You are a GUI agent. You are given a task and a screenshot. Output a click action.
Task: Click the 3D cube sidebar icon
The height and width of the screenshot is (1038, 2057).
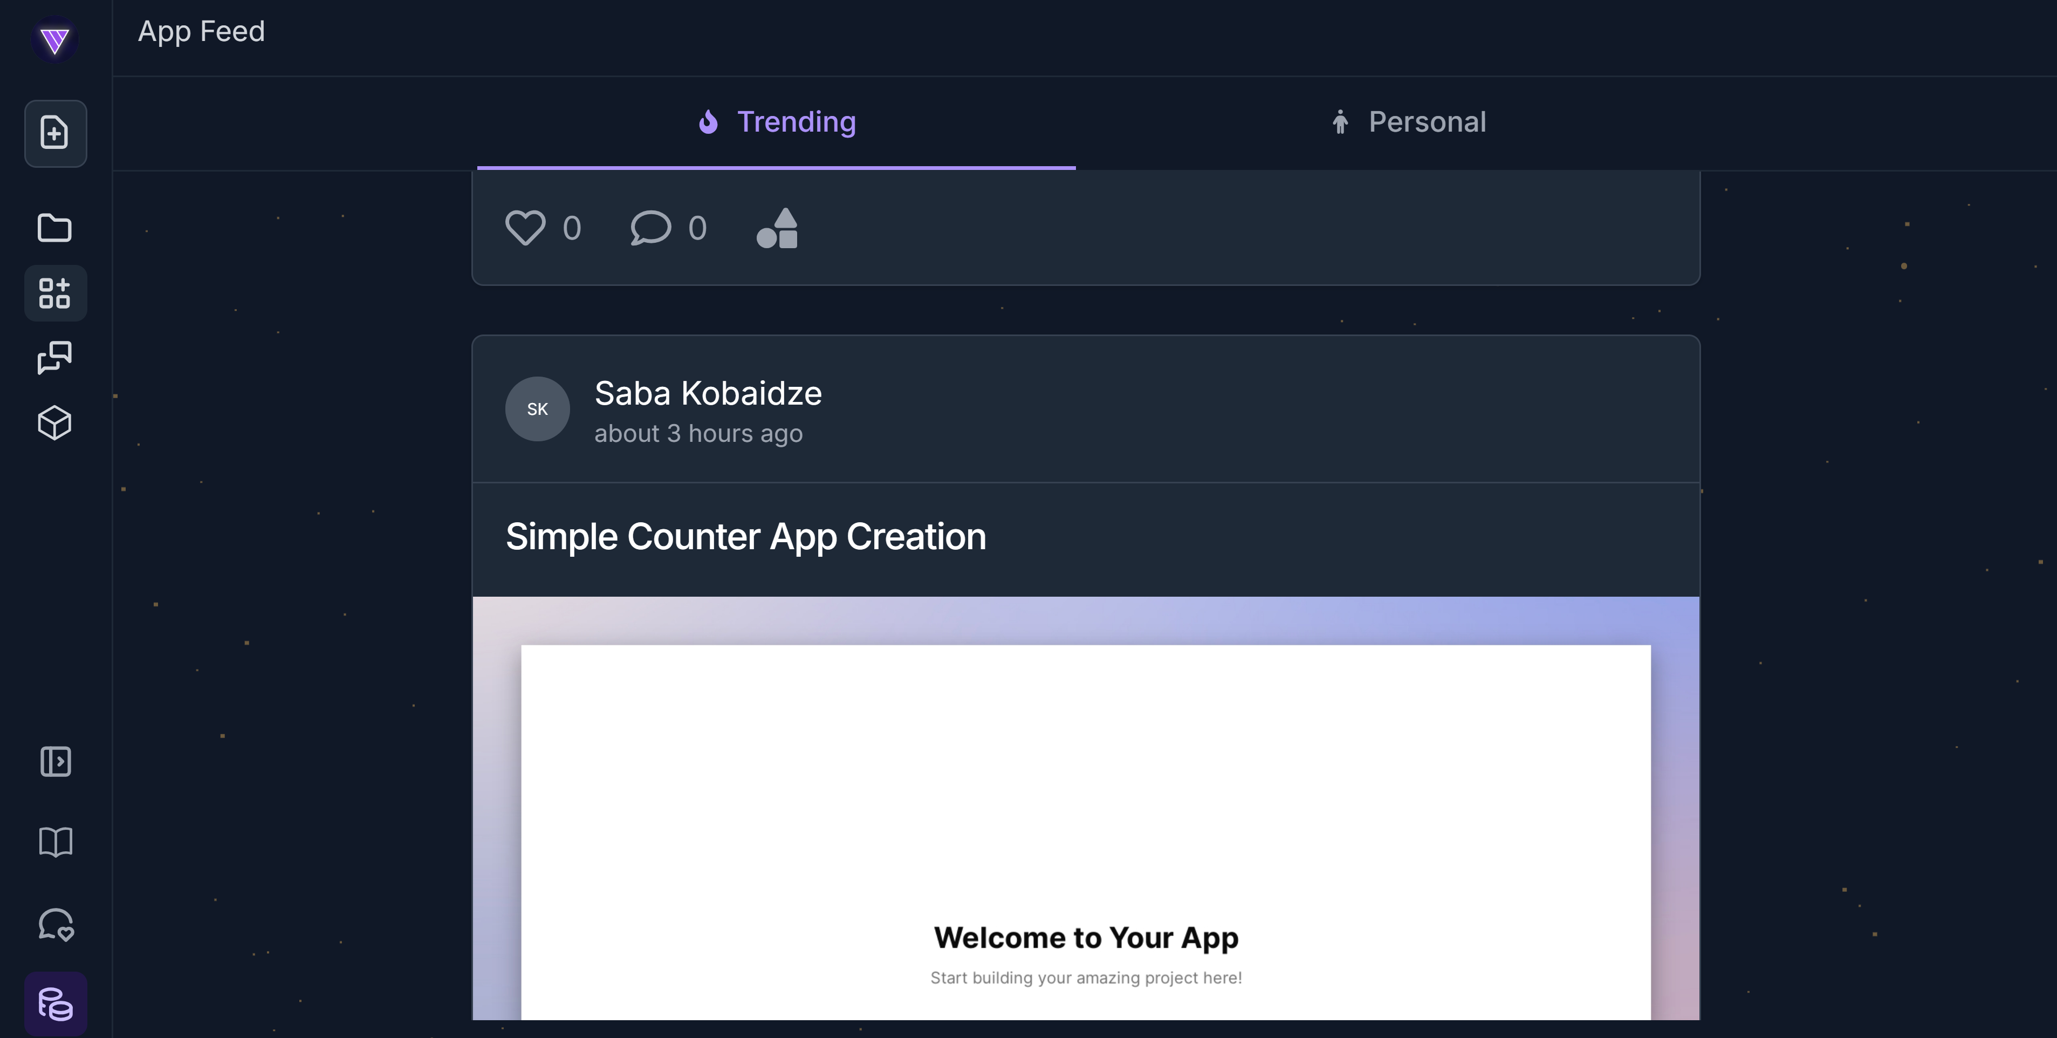tap(55, 423)
